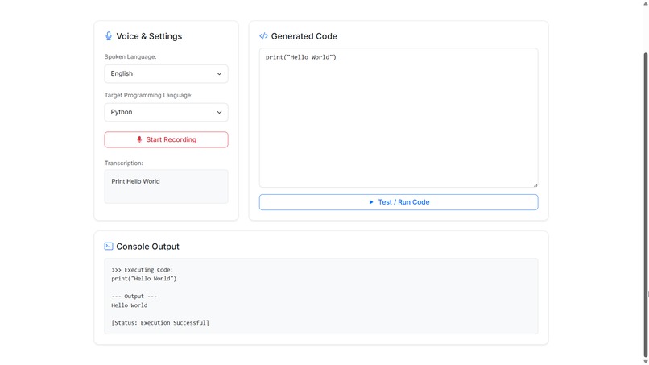Screen dimensions: 649x365
Task: Click the 'Hello World' output line in console
Action: click(129, 305)
